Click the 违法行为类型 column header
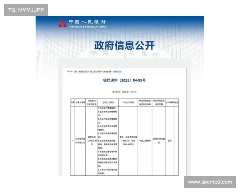Viewport: 240px width, 192px height. click(x=108, y=102)
